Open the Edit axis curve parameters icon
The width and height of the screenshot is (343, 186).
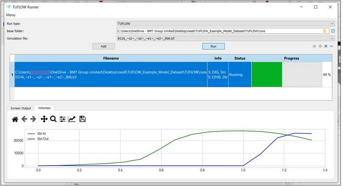coord(72,119)
